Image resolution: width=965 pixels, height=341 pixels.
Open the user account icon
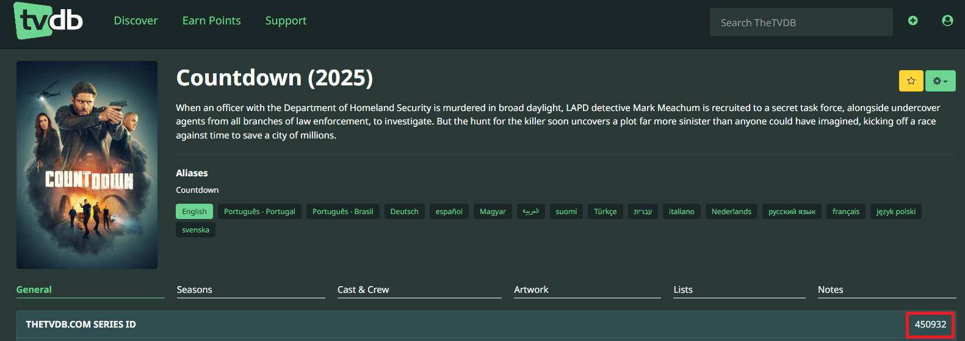pos(947,21)
